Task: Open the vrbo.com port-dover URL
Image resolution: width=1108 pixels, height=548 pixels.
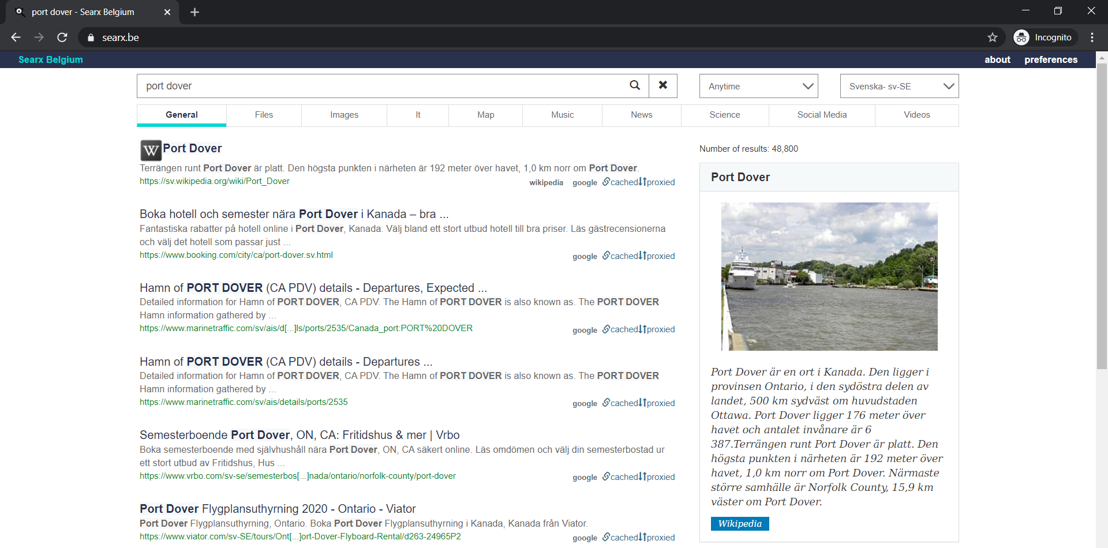Action: [x=298, y=476]
